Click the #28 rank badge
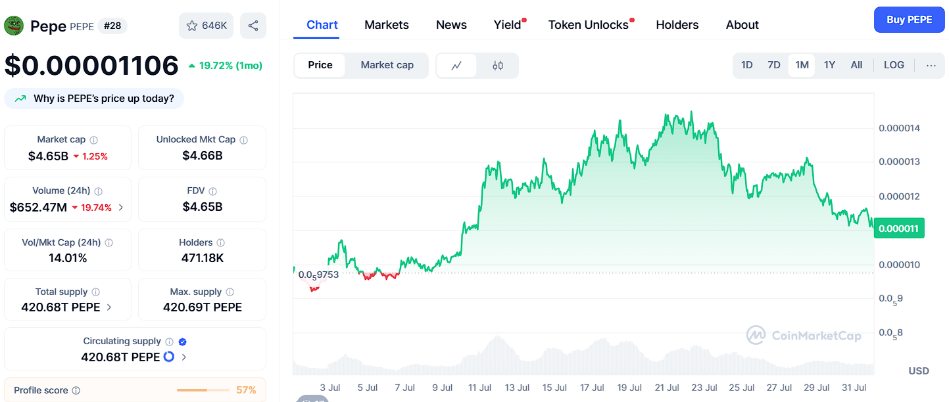The image size is (949, 402). click(x=112, y=26)
